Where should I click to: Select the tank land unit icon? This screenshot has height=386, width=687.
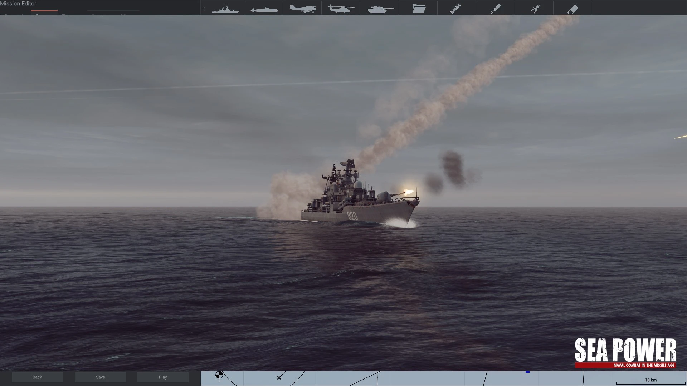point(380,9)
